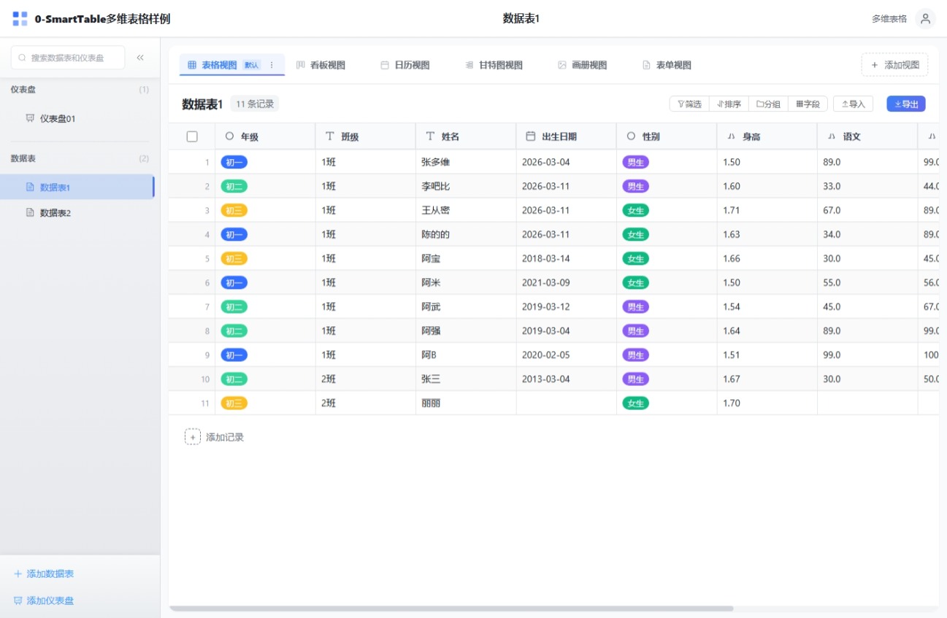Viewport: 947px width, 618px height.
Task: Open the 筛选 filter options
Action: pyautogui.click(x=689, y=104)
